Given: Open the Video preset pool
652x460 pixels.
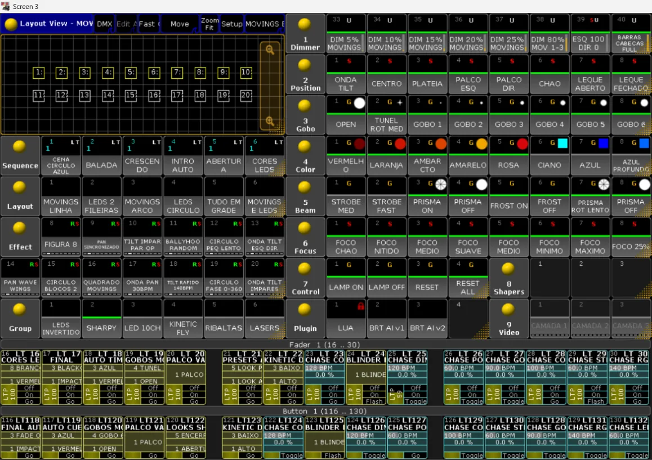Looking at the screenshot, I should pos(508,319).
